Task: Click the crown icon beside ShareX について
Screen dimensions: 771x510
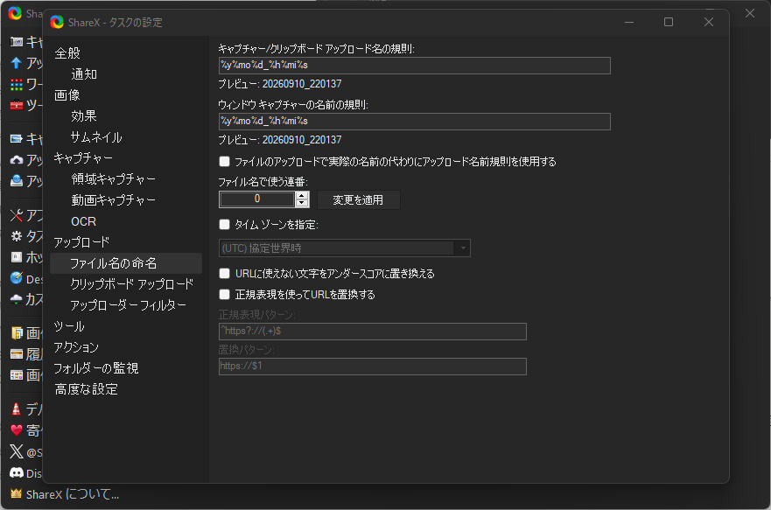Action: (x=17, y=493)
